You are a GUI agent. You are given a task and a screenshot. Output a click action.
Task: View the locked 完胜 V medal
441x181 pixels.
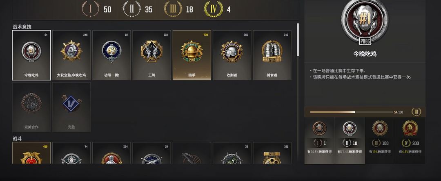tap(71, 107)
